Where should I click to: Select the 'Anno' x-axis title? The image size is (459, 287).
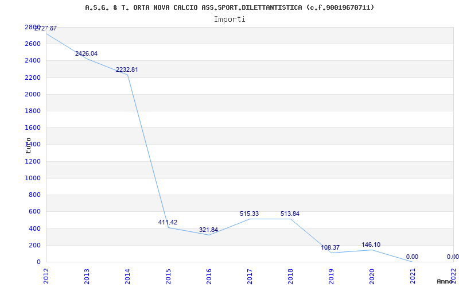[x=445, y=281]
